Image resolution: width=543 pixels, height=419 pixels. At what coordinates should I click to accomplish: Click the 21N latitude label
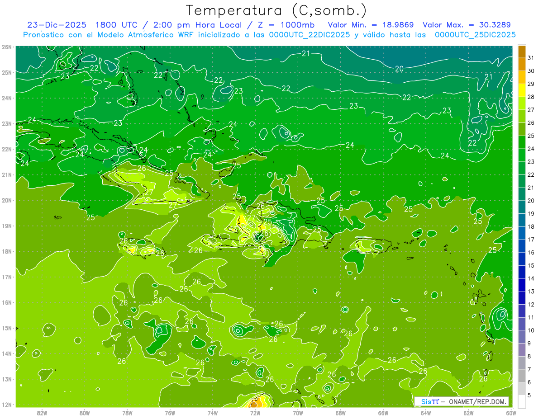[6, 174]
